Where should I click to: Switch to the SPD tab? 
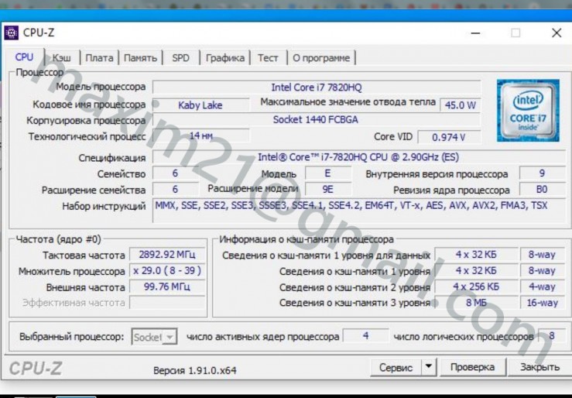pos(181,58)
